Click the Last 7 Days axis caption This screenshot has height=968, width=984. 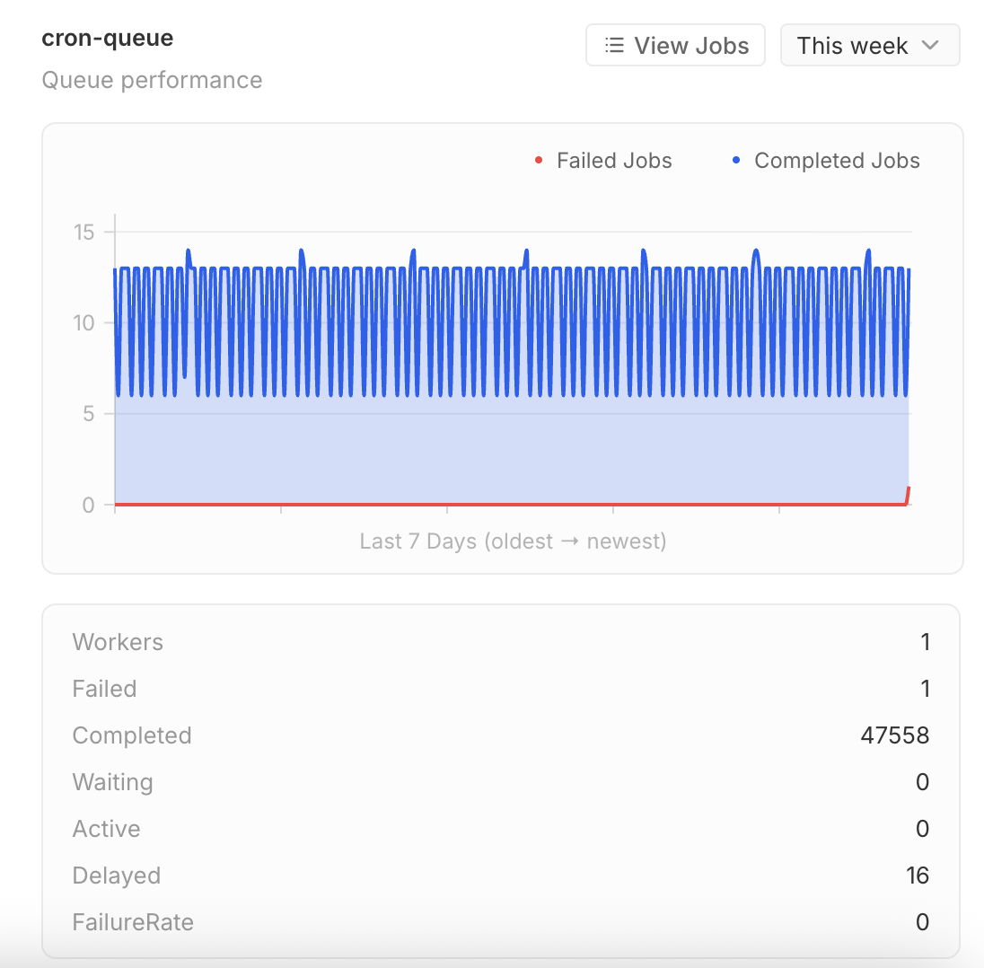(513, 541)
